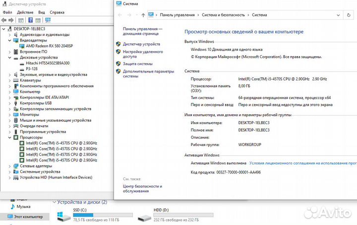Expand Устройства HID node

9,177
